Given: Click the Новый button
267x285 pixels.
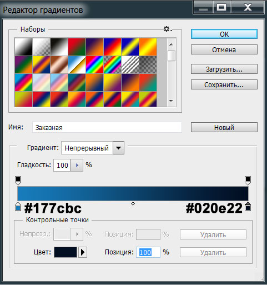Looking at the screenshot, I should (224, 127).
